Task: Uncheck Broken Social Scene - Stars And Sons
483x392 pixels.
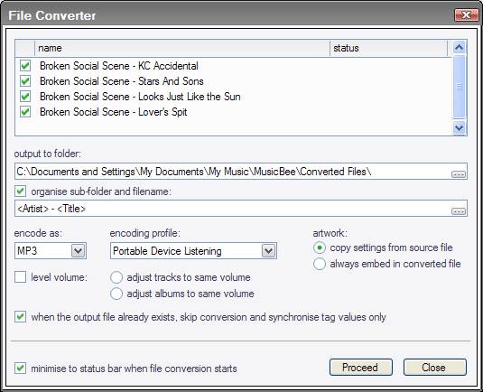Action: (25, 81)
